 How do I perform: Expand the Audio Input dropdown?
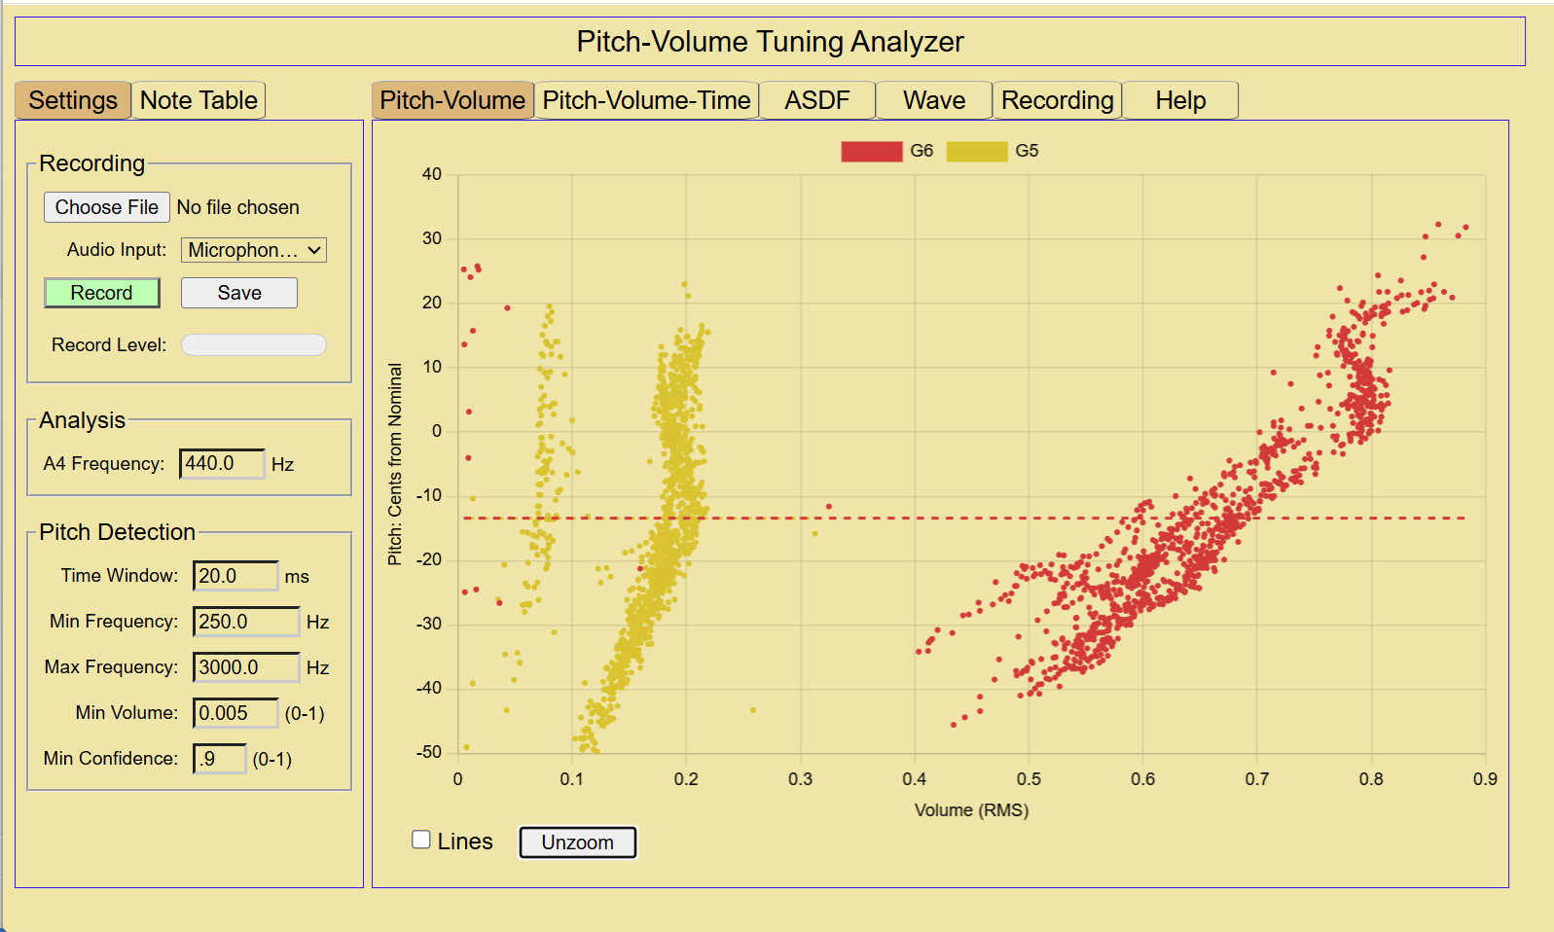click(x=254, y=250)
